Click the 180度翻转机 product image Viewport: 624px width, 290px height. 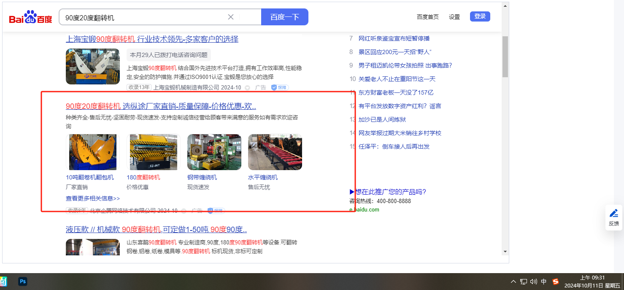point(154,152)
